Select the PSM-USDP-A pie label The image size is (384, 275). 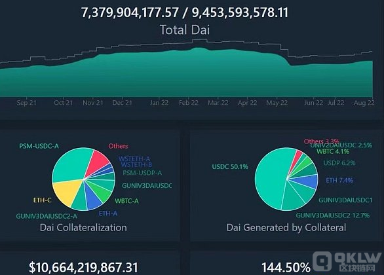[142, 173]
